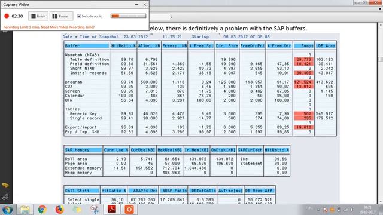Screen dimensions: 383x215
Task: Close the Capture Video window
Action: coord(145,4)
